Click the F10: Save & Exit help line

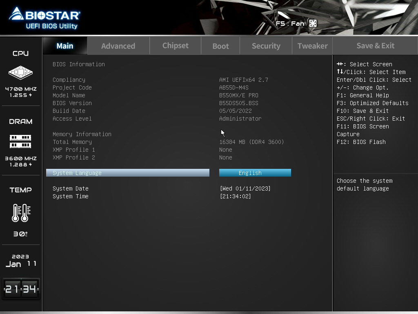click(x=362, y=111)
